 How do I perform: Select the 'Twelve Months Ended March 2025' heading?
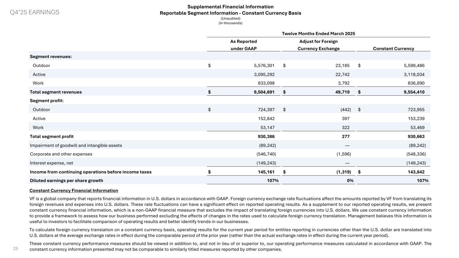point(318,34)
